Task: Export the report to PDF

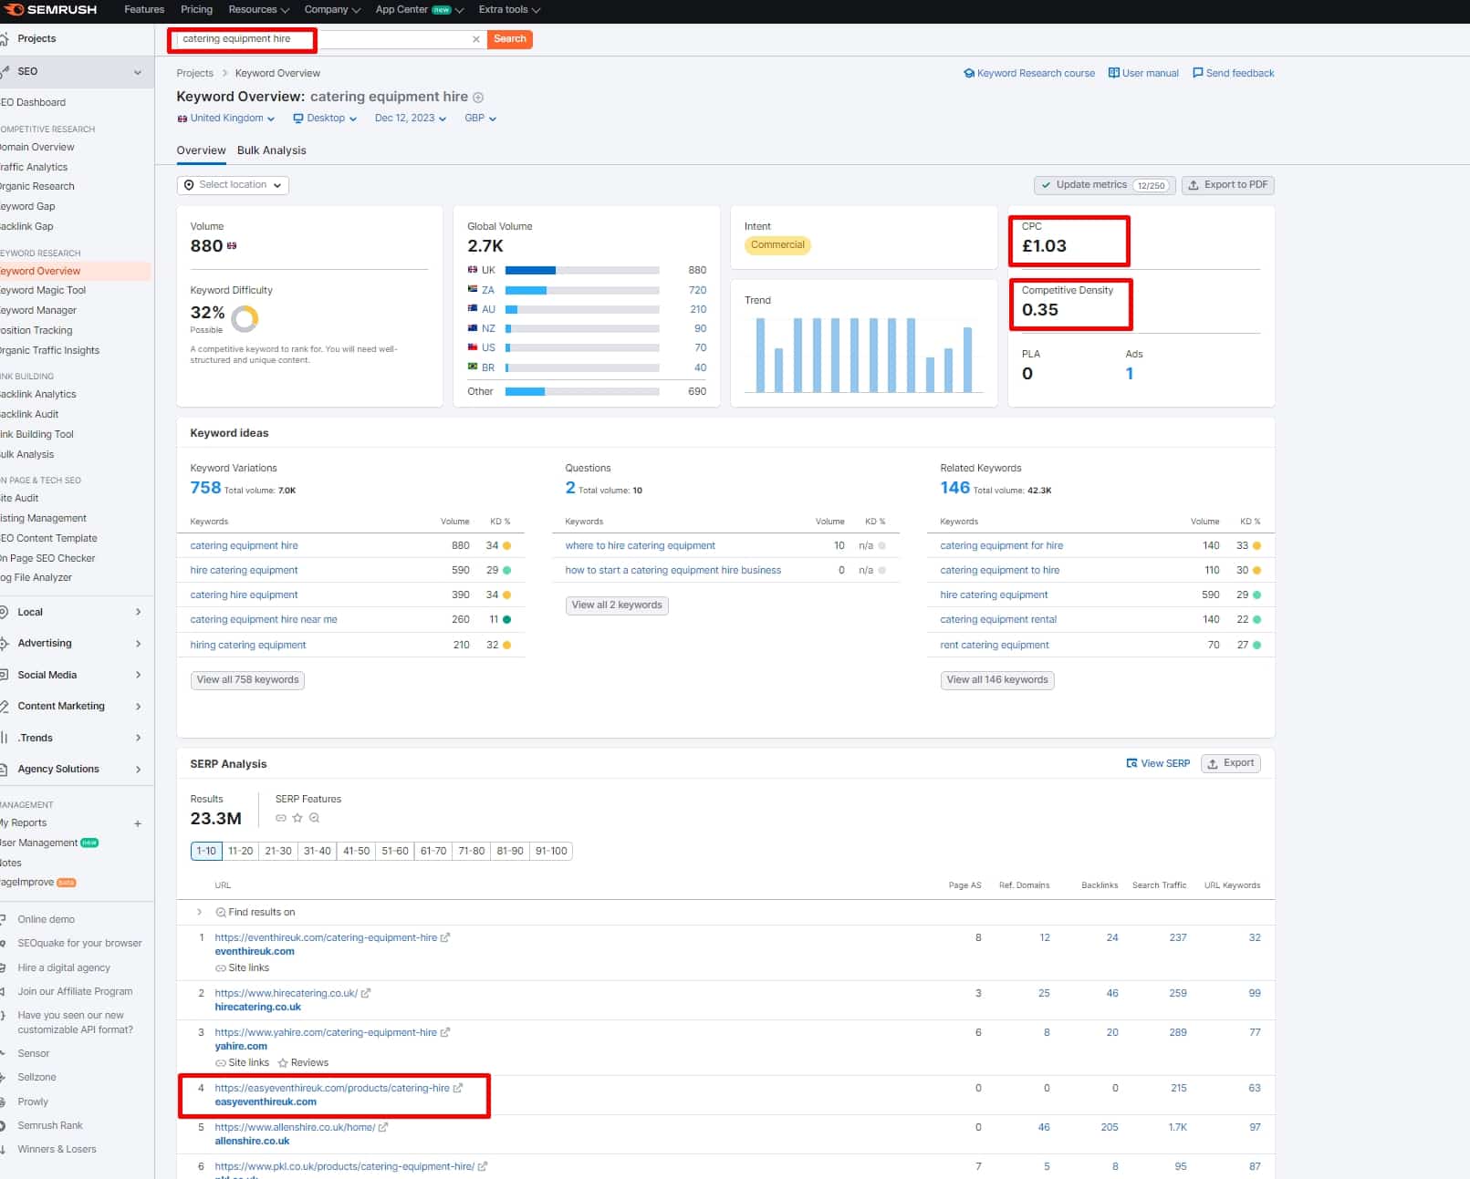Action: [1228, 185]
